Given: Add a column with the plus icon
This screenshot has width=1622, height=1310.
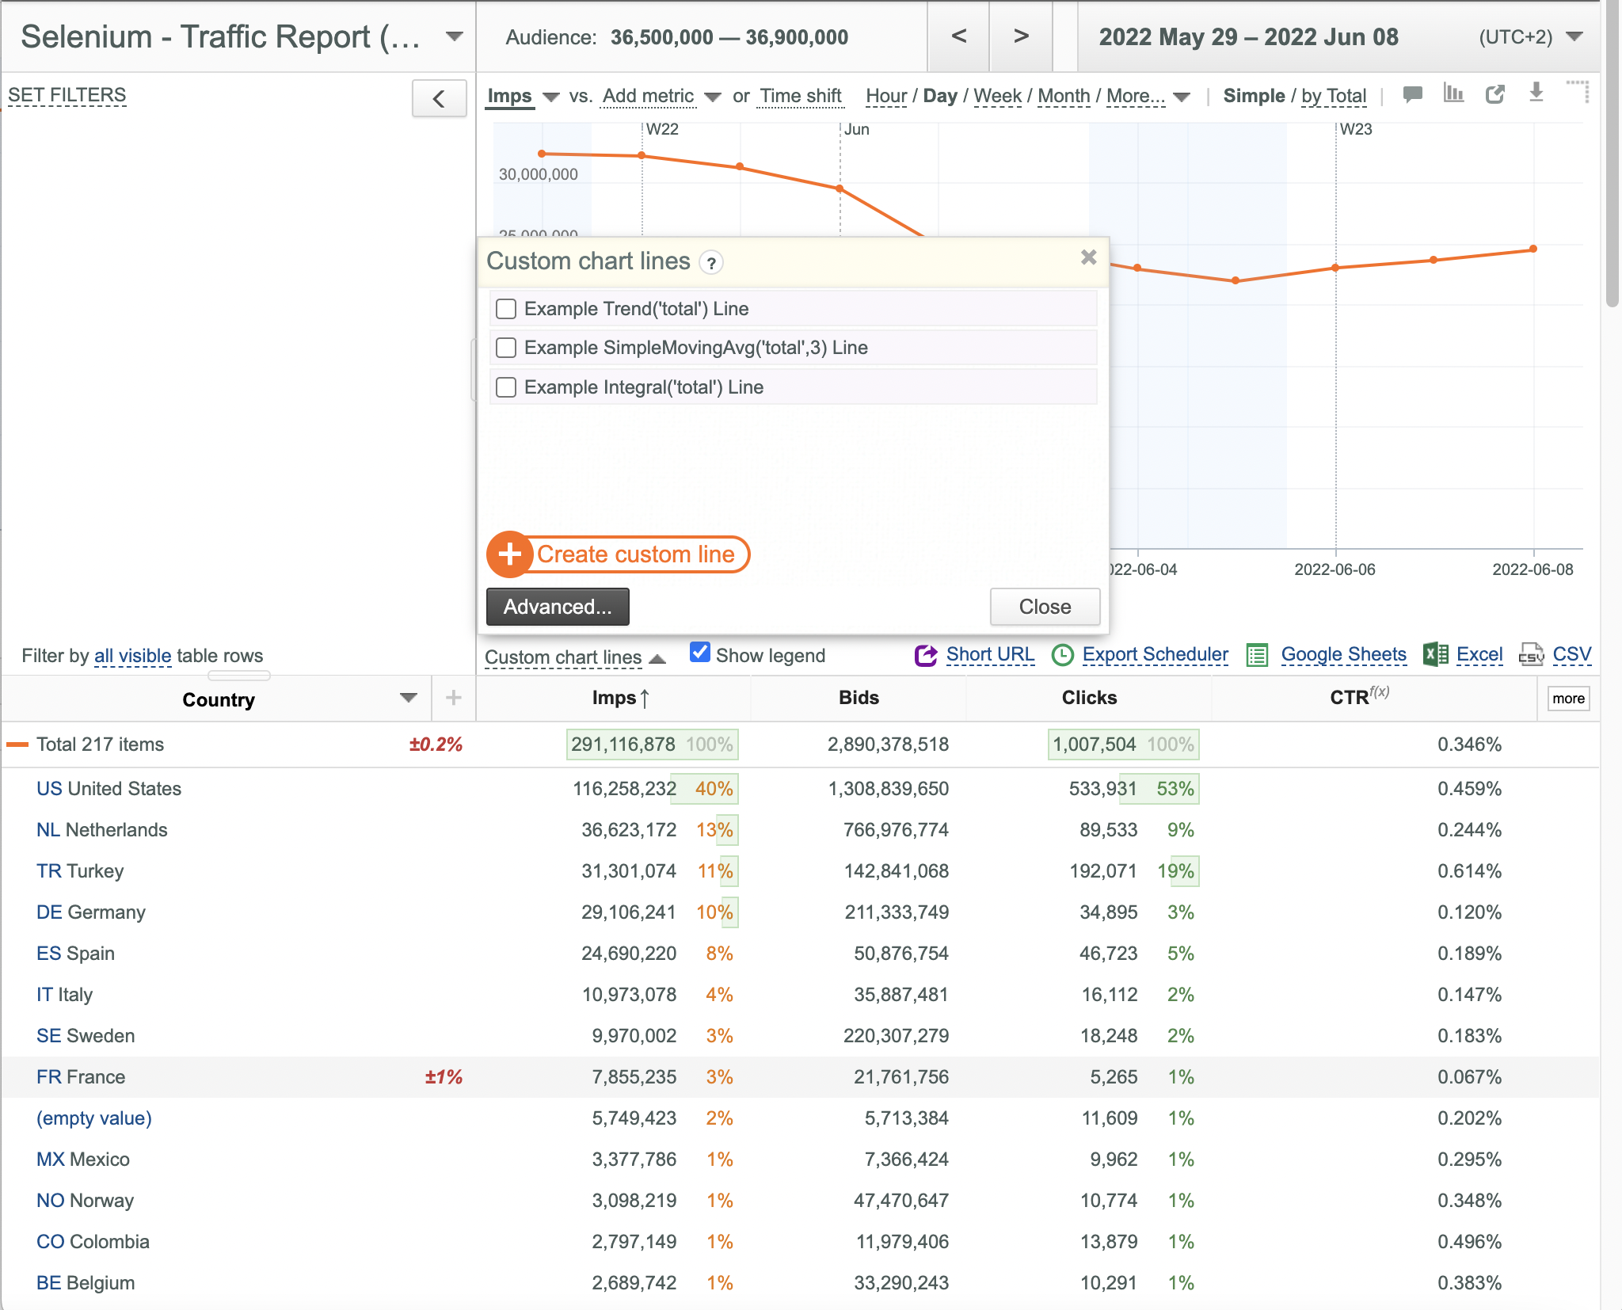Looking at the screenshot, I should pyautogui.click(x=453, y=698).
